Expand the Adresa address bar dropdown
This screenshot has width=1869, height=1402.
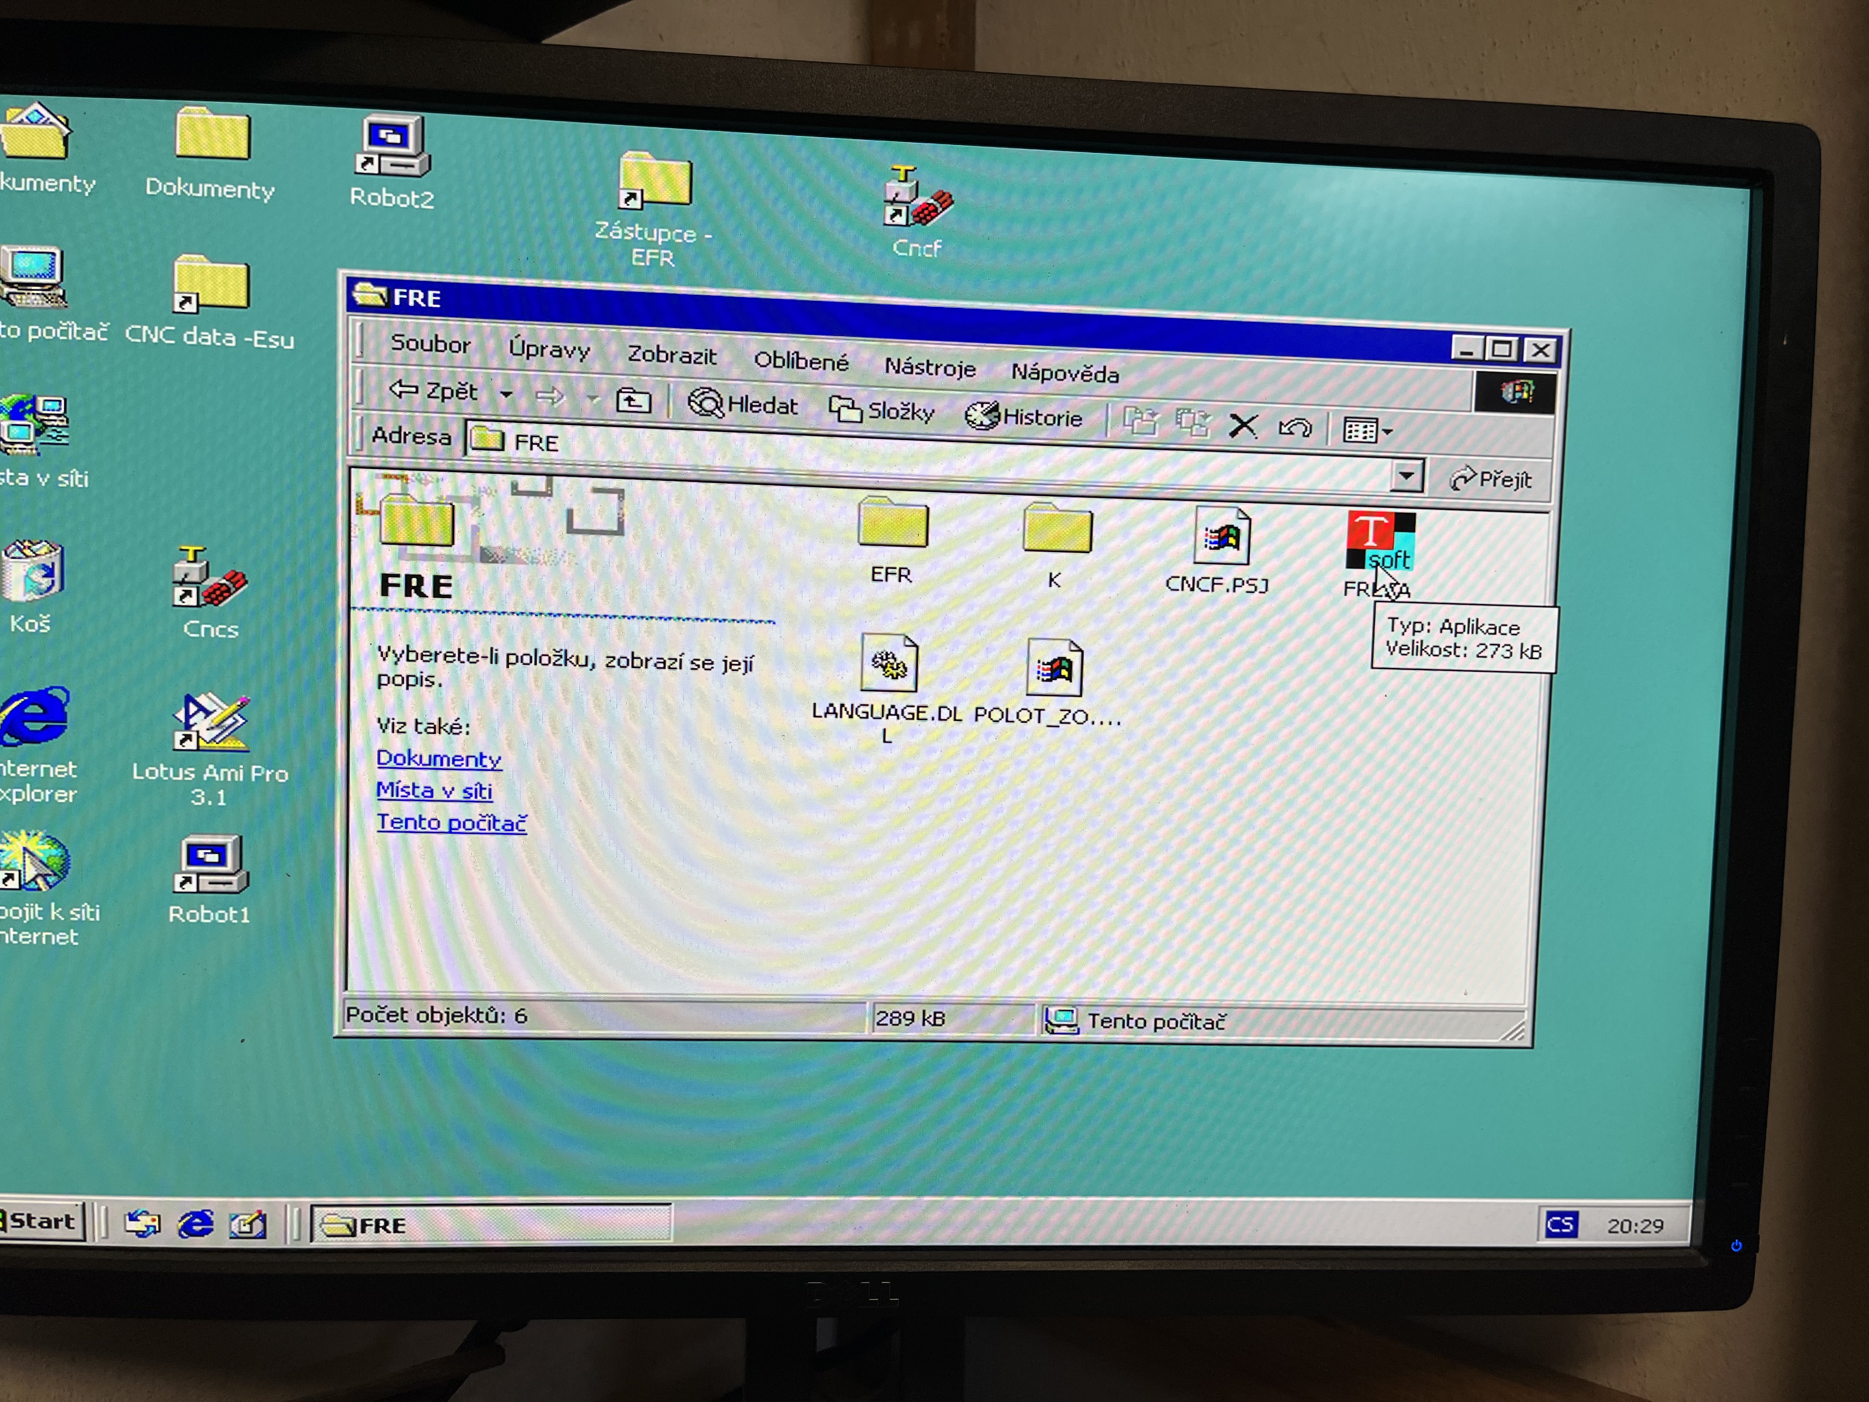coord(1406,476)
